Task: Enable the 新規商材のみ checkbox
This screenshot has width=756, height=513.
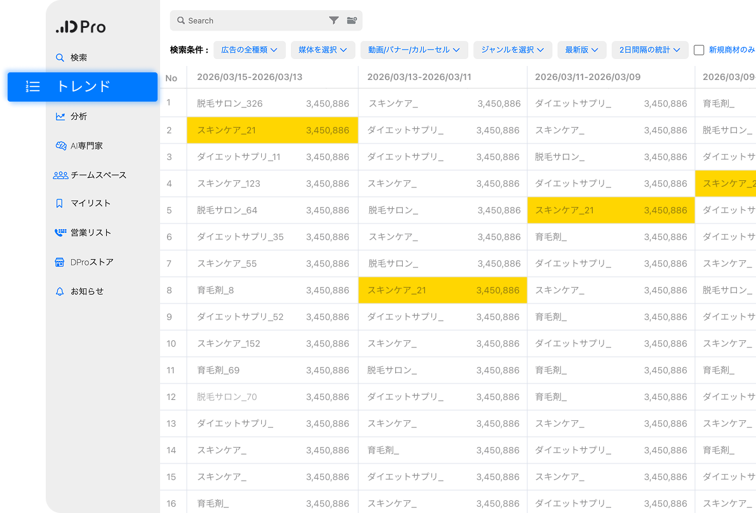Action: tap(699, 50)
